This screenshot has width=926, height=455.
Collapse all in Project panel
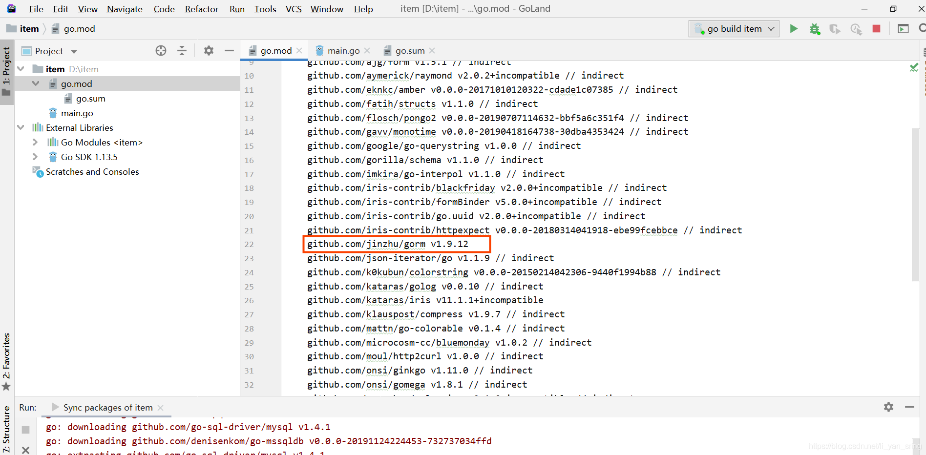[x=182, y=50]
